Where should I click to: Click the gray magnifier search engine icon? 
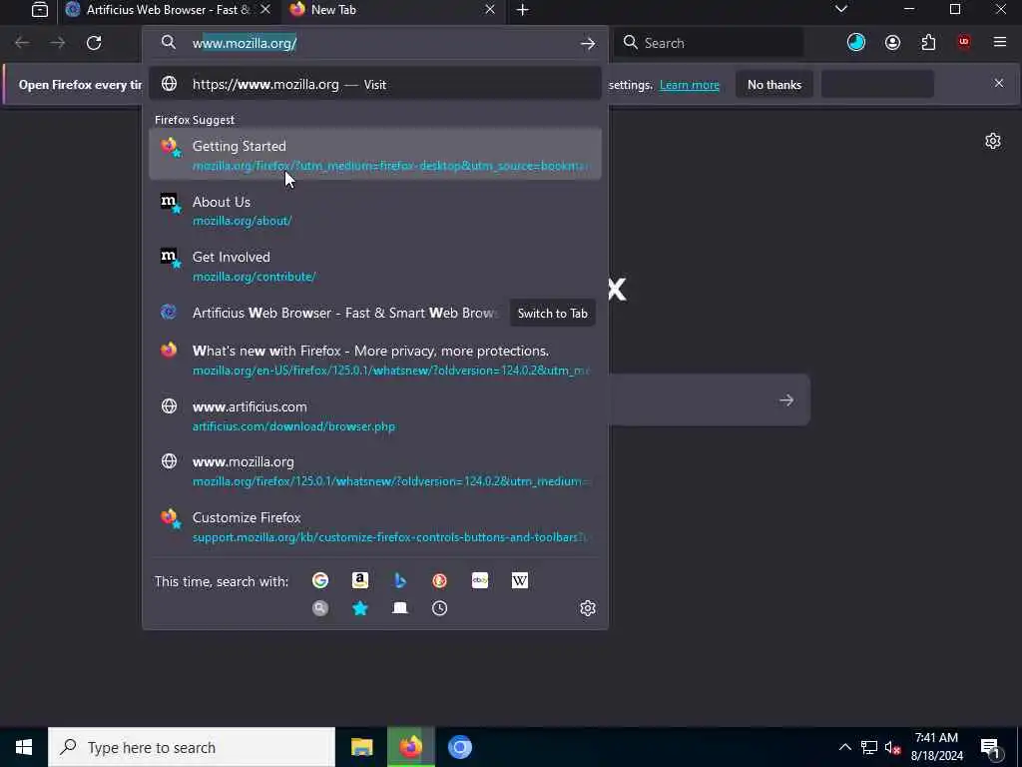(x=320, y=608)
